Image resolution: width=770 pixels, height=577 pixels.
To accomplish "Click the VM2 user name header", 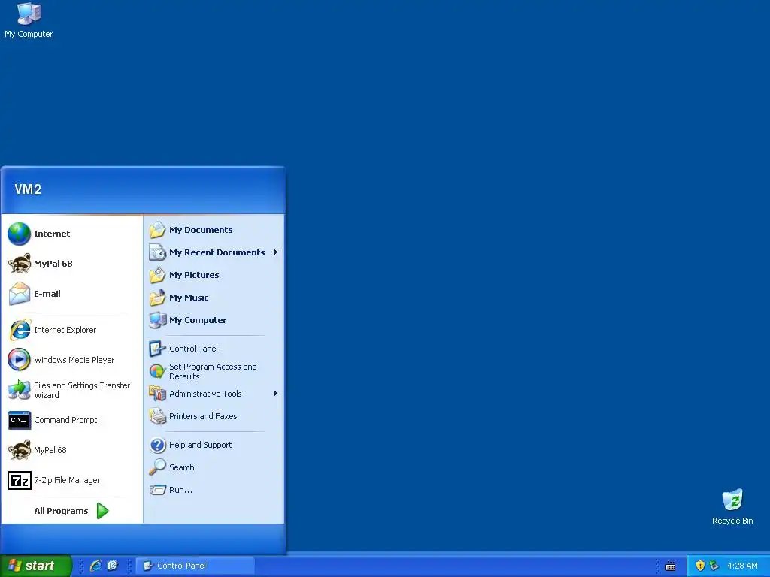I will pyautogui.click(x=28, y=189).
